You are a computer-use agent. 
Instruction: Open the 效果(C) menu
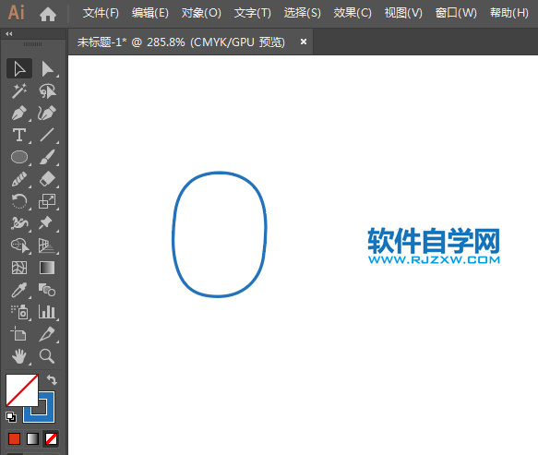pos(353,13)
